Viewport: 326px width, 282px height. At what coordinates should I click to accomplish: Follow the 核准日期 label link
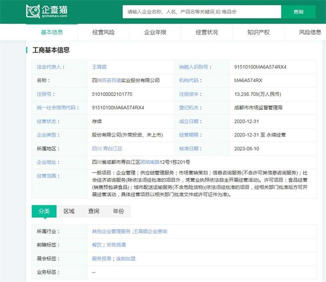point(189,149)
